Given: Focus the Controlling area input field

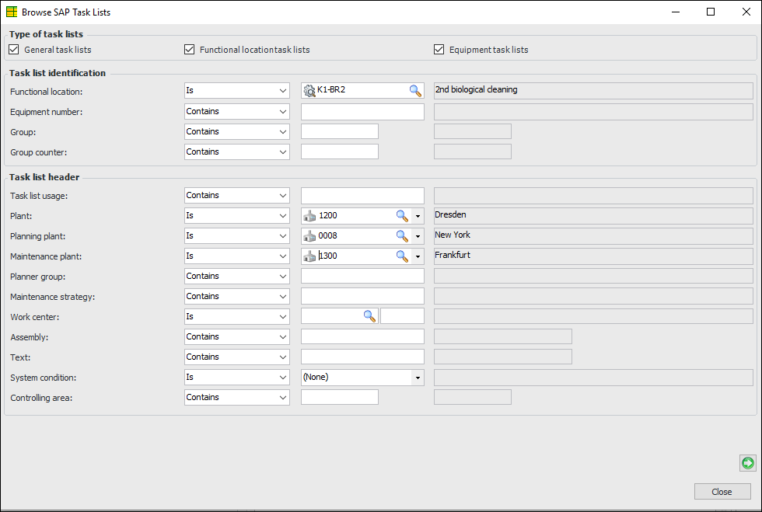Looking at the screenshot, I should 339,397.
